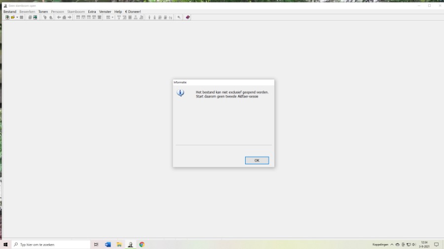Open the Help menu
Image resolution: width=444 pixels, height=249 pixels.
coord(118,11)
